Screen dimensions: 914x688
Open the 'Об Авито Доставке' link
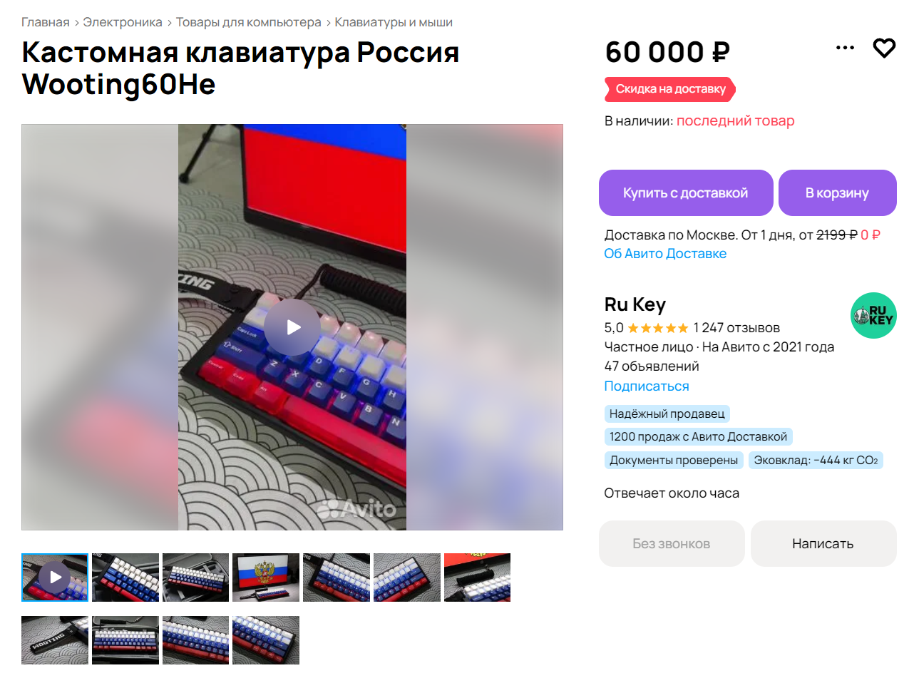[665, 253]
